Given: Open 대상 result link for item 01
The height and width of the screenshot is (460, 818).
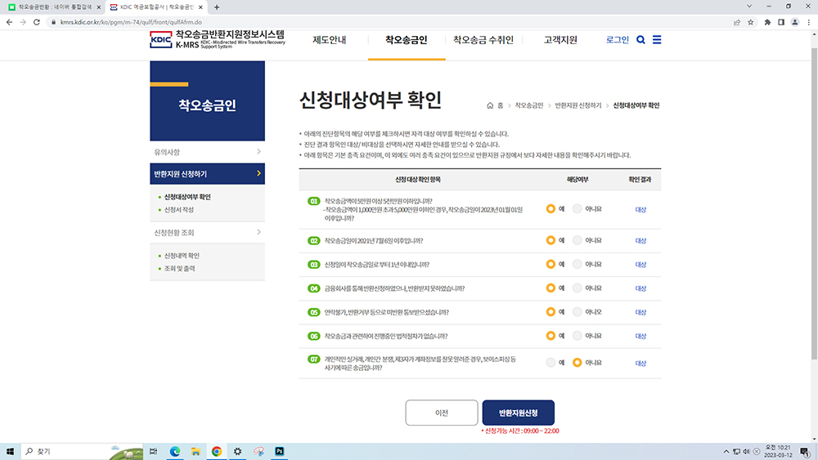Looking at the screenshot, I should point(640,209).
